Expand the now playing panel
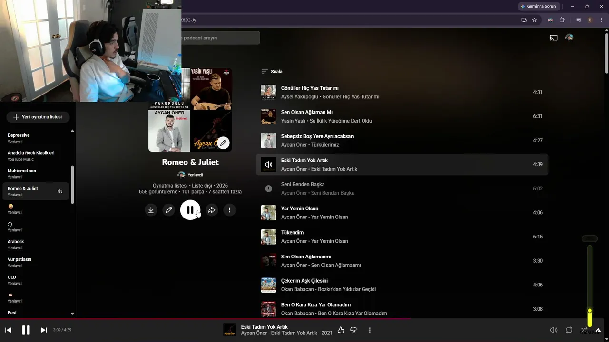The image size is (609, 342). (599, 330)
